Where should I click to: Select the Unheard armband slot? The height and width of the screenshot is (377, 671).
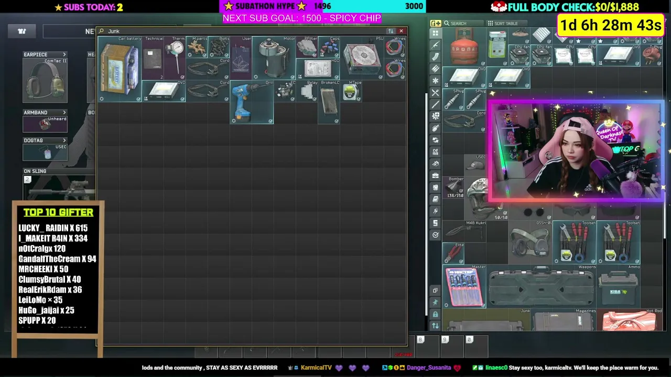click(x=45, y=124)
